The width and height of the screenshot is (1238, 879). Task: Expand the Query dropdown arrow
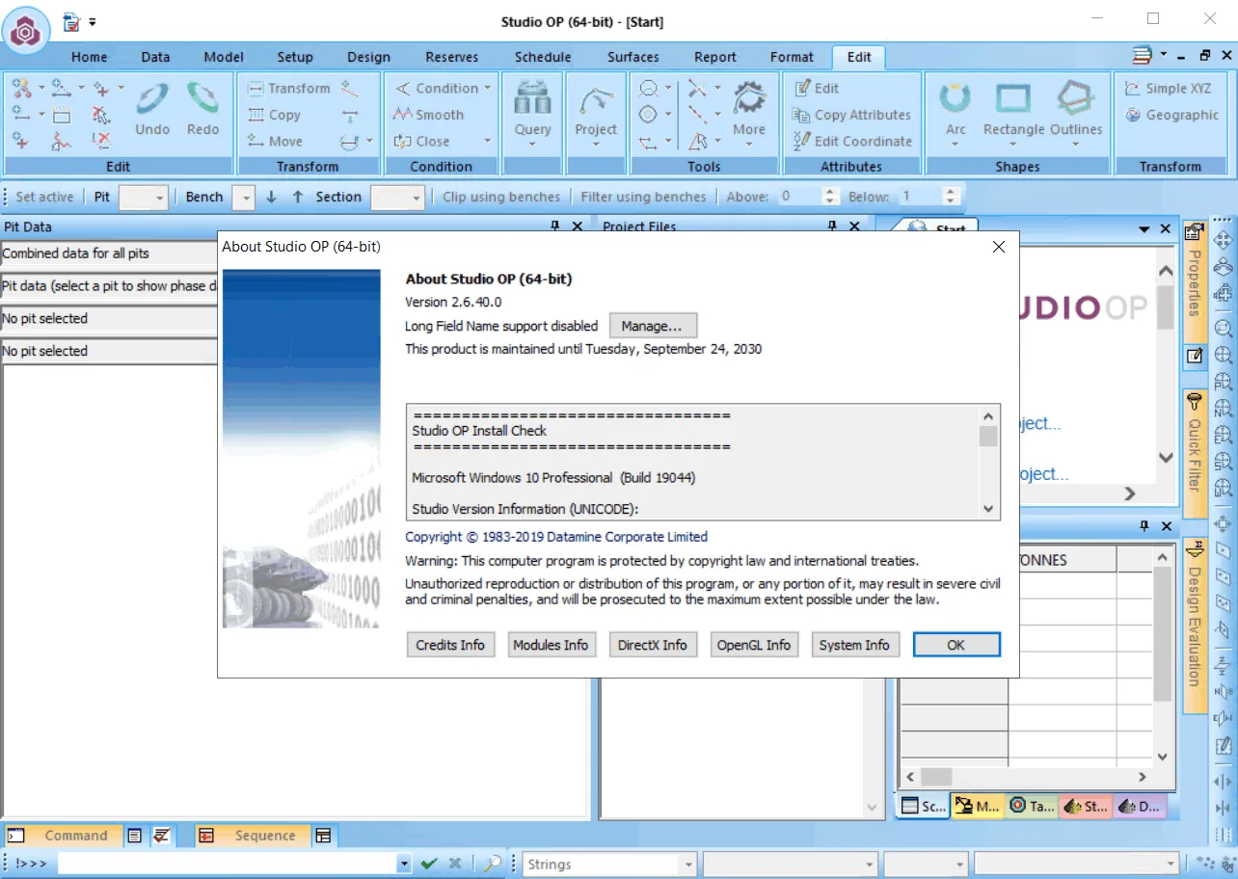point(532,145)
